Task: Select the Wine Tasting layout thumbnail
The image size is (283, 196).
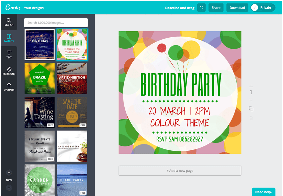Action: (40, 112)
